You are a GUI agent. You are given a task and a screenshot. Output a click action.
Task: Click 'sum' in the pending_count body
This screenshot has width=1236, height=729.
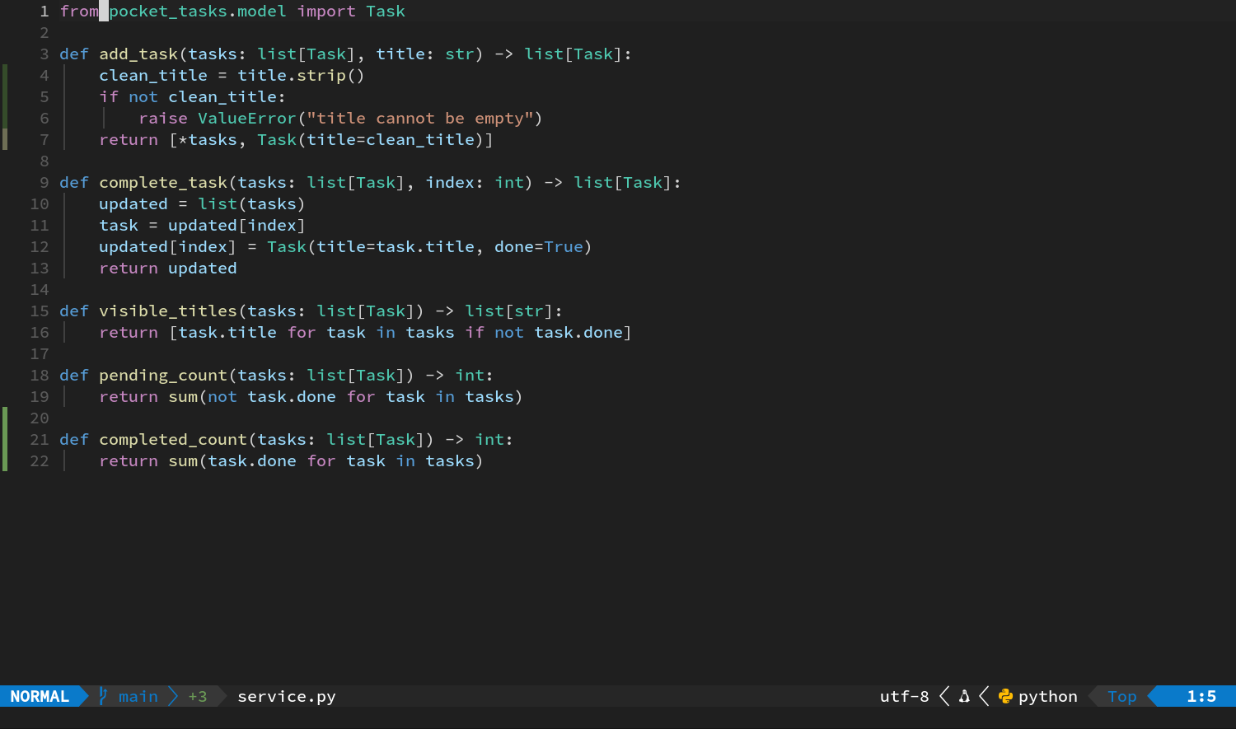183,397
